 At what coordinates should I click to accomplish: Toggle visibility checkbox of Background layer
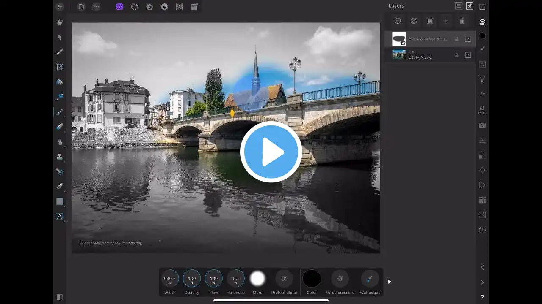pos(468,55)
